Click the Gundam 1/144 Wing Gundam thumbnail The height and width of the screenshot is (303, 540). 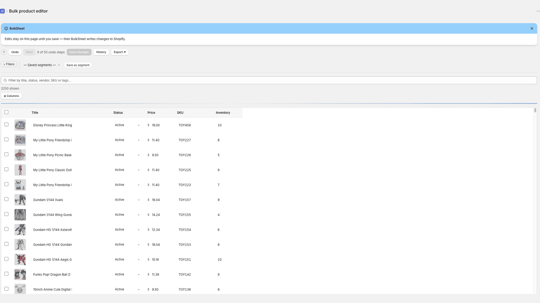pyautogui.click(x=20, y=215)
